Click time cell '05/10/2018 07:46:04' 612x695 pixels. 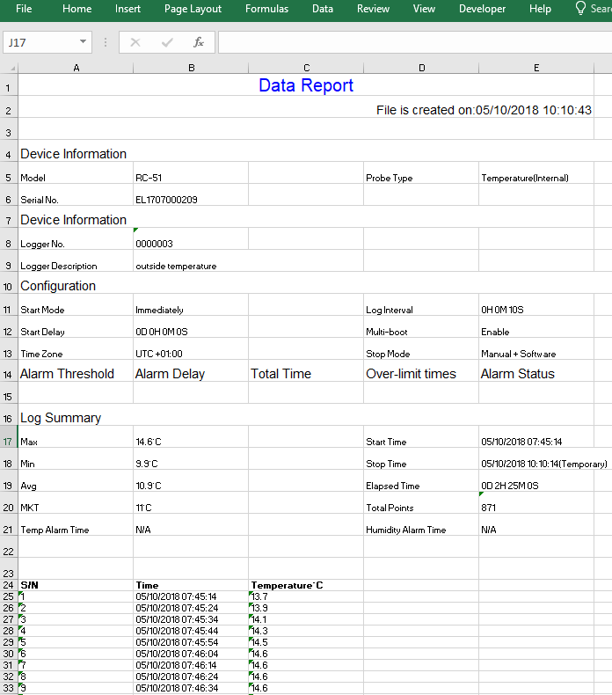click(191, 654)
